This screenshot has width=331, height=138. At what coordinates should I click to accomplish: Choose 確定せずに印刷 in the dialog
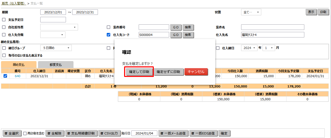coord(168,72)
